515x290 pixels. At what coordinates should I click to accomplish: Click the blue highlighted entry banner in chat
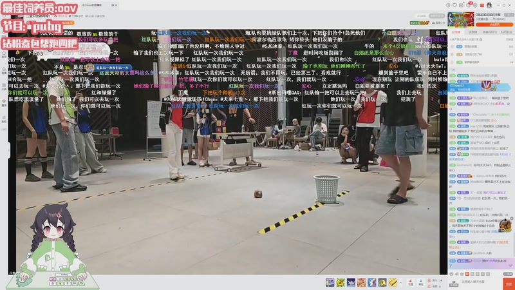pyautogui.click(x=480, y=87)
